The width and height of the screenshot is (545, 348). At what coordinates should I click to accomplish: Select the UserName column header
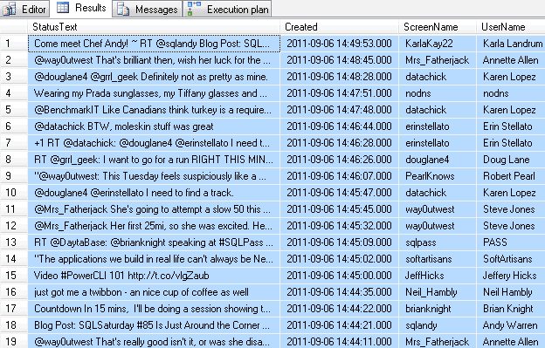(x=511, y=27)
